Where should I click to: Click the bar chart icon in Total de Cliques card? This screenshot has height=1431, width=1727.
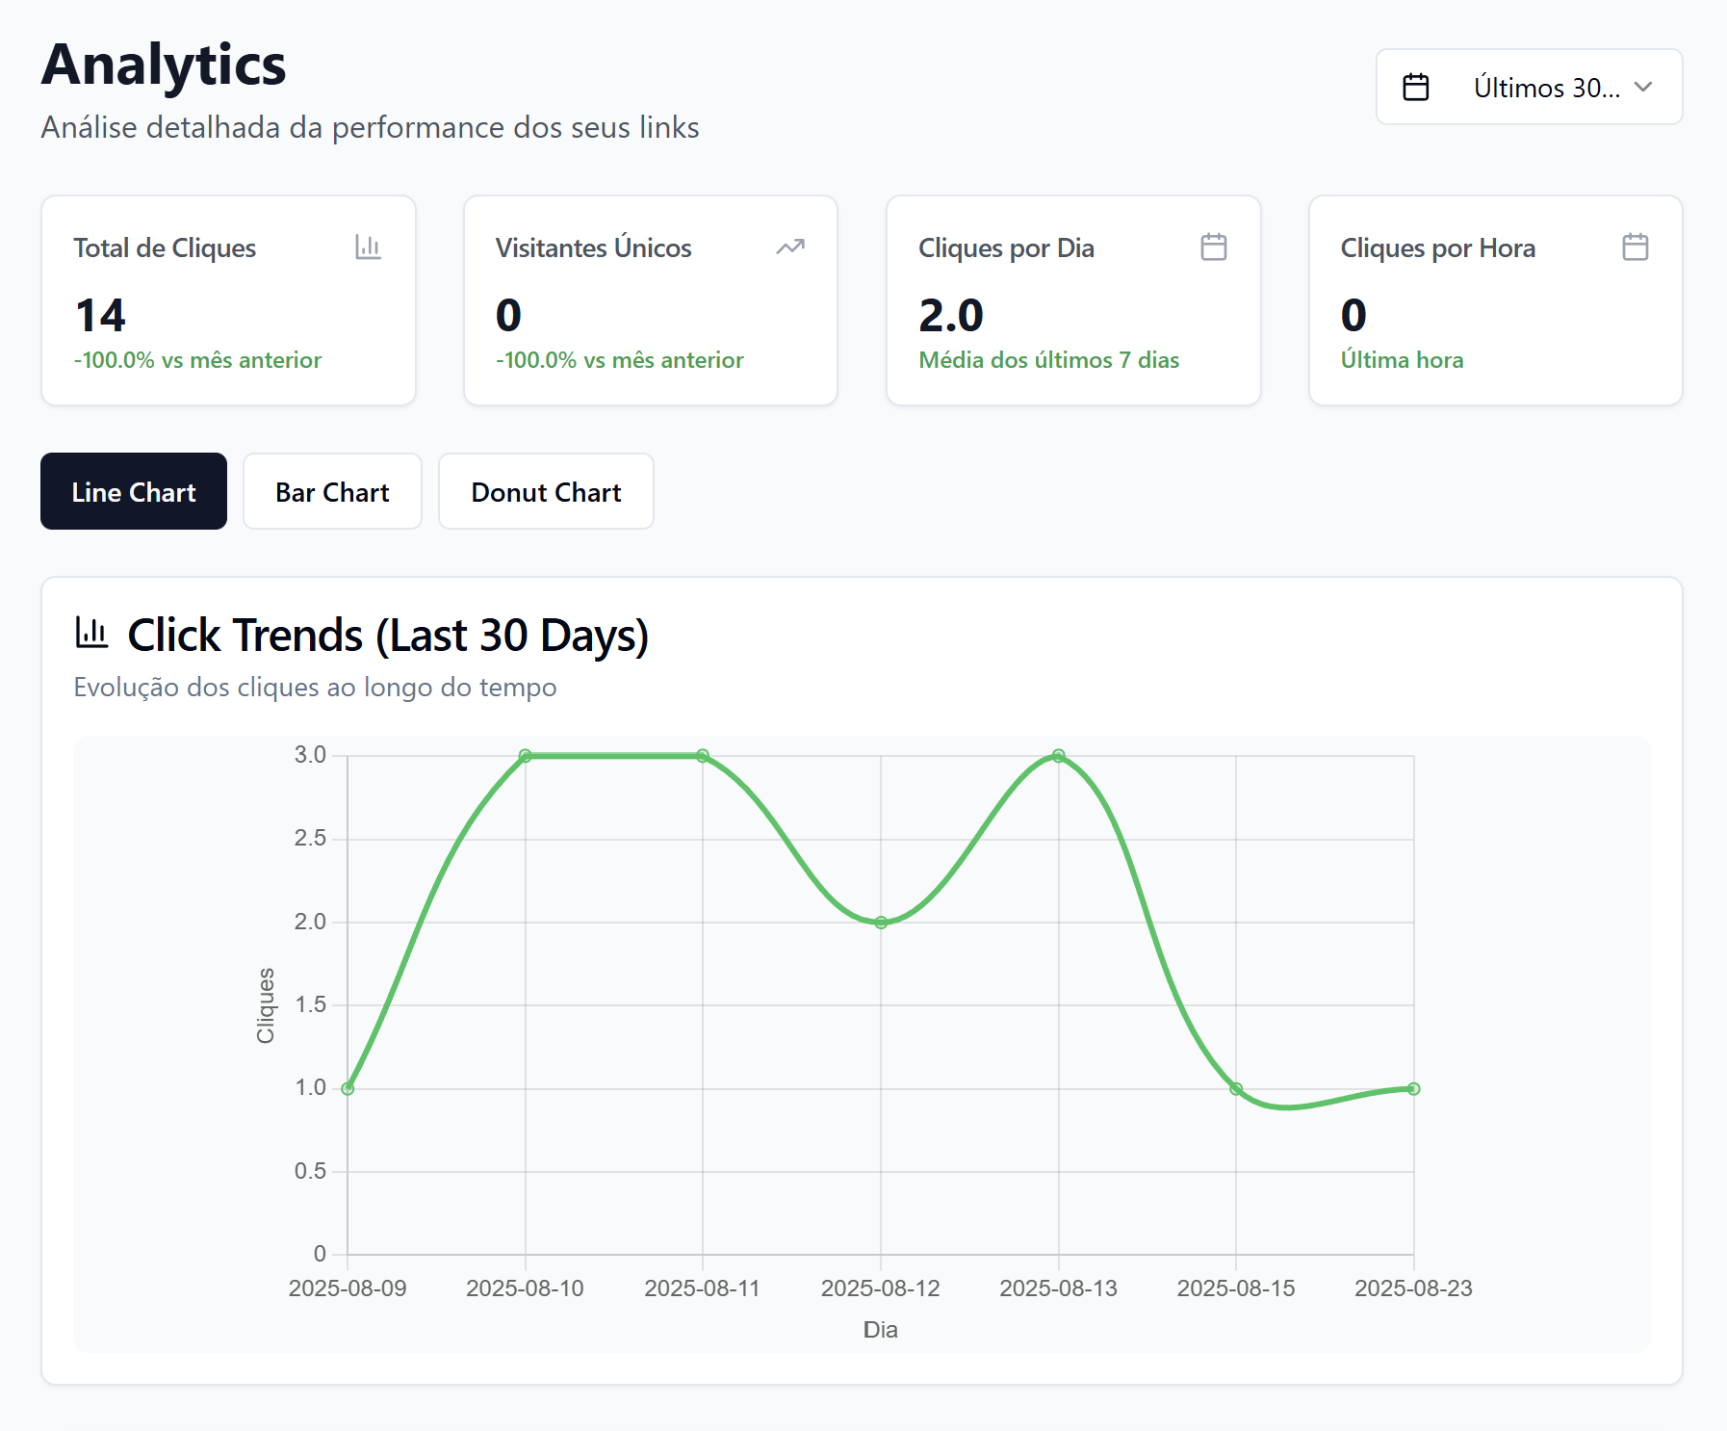(x=368, y=247)
